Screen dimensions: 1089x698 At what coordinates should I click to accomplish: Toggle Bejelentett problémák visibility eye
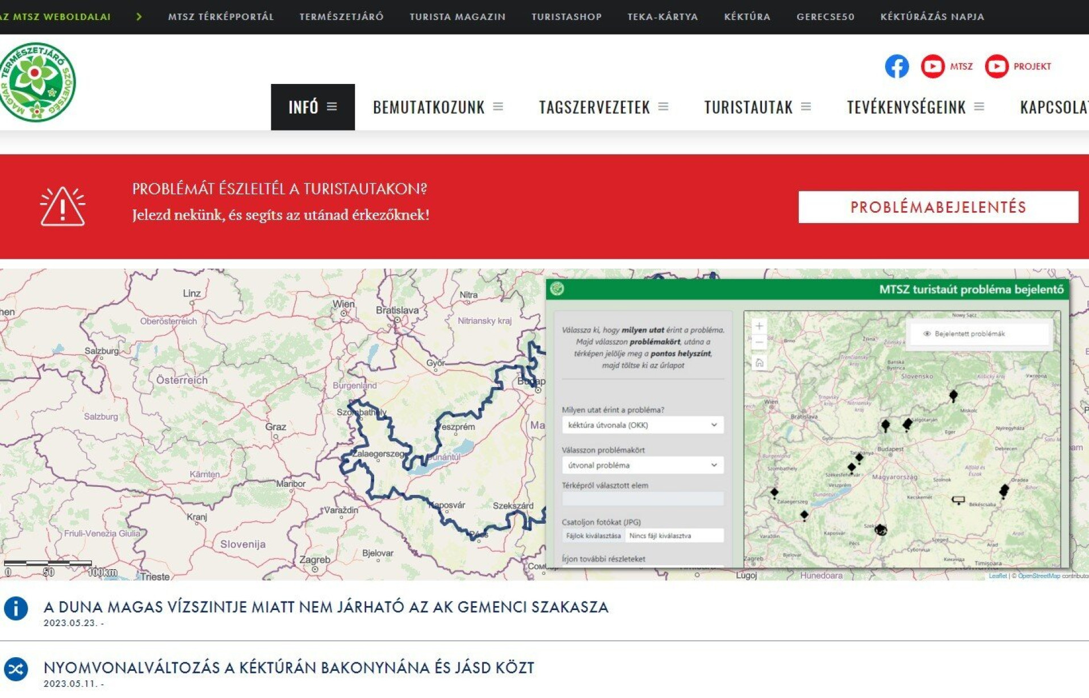click(927, 334)
